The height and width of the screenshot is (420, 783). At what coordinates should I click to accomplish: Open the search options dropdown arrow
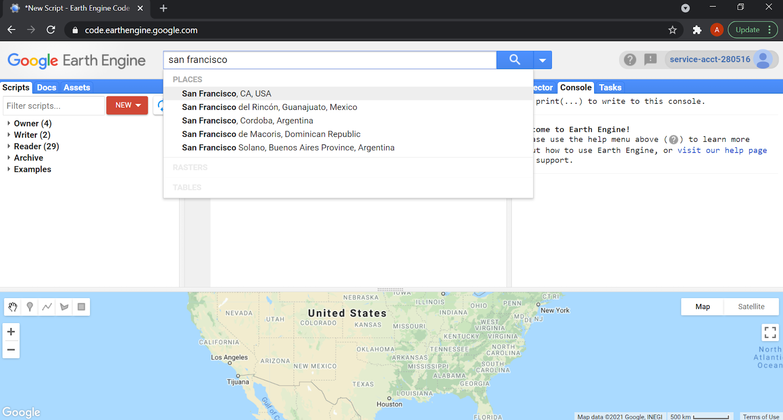click(542, 60)
